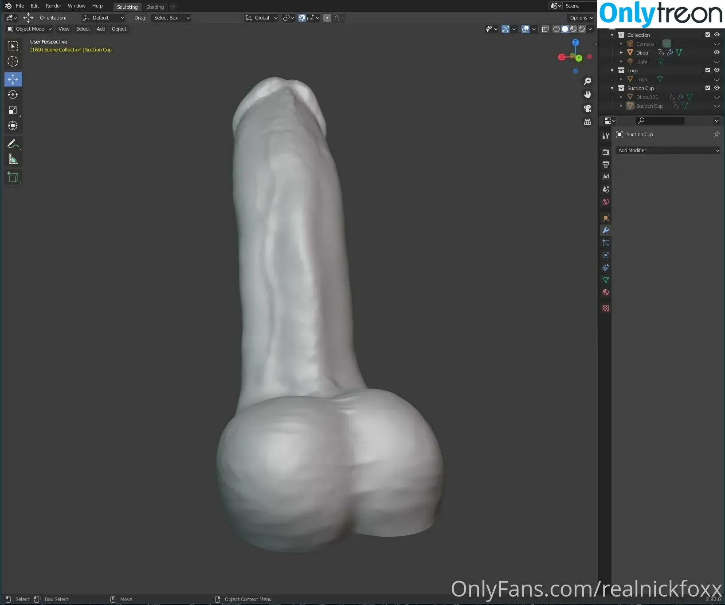Add a new workspace with plus button
The height and width of the screenshot is (605, 725).
173,7
